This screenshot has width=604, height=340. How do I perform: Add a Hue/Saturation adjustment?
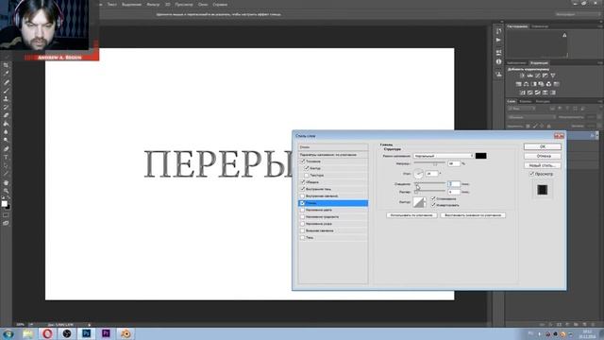[518, 84]
